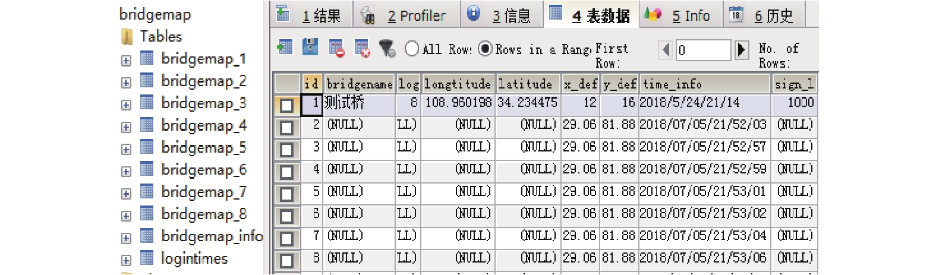
Task: Check the row checkbox for id 6
Action: [x=286, y=216]
